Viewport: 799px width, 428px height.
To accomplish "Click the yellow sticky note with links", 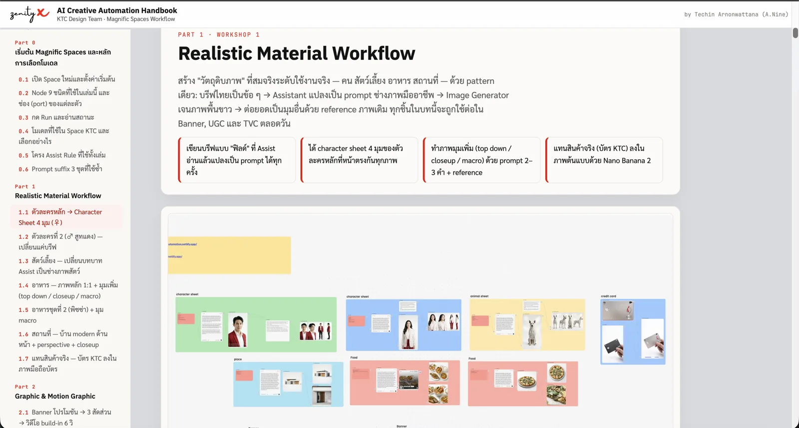I will [x=229, y=255].
